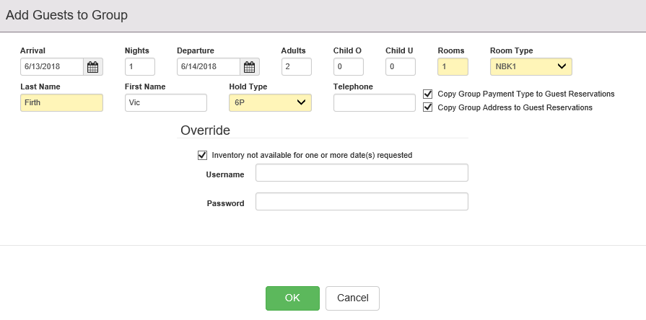Viewport: 646px width, 320px height.
Task: Select the Rooms count field
Action: pos(453,67)
